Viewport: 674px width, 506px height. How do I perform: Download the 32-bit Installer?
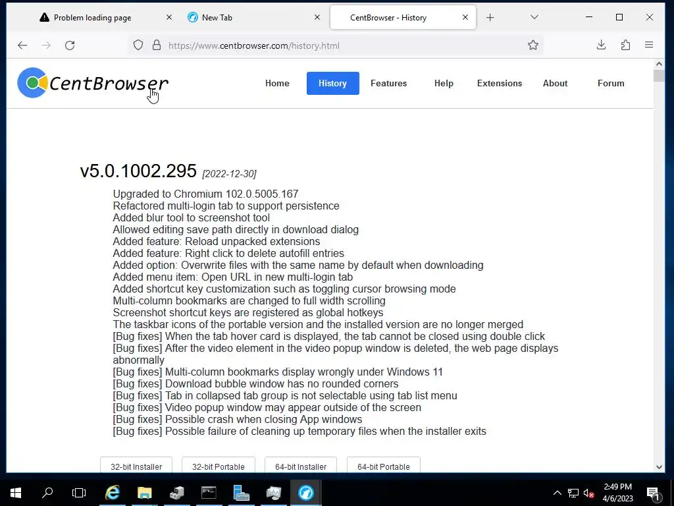[136, 466]
